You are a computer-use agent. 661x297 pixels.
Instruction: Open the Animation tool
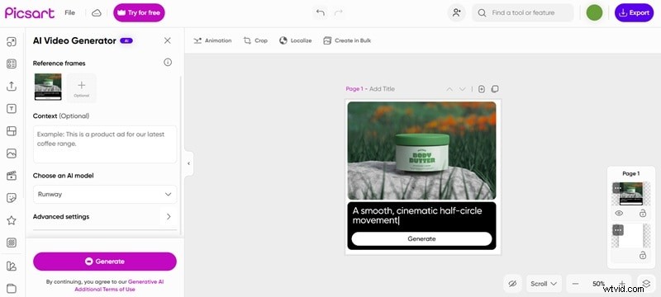212,40
